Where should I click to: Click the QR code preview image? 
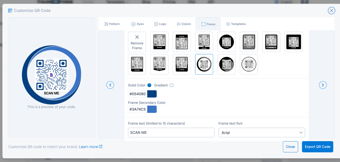click(51, 75)
